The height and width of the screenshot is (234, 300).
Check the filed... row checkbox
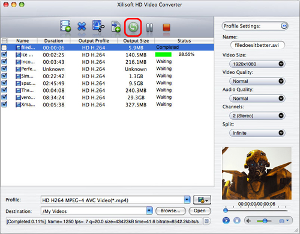[x=4, y=48]
